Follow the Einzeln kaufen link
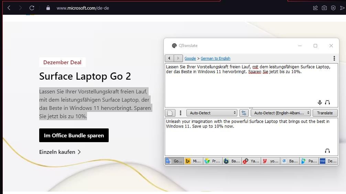The height and width of the screenshot is (194, 346). pyautogui.click(x=60, y=152)
